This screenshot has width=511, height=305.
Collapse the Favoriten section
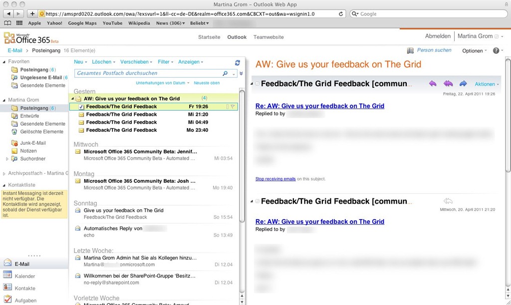pos(4,61)
